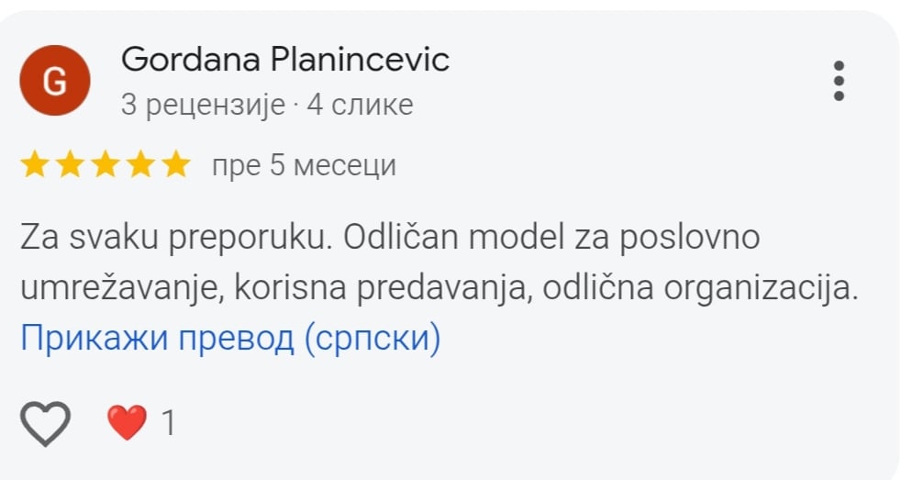
Task: Click the Прикажи превод (српски) link
Action: point(230,339)
